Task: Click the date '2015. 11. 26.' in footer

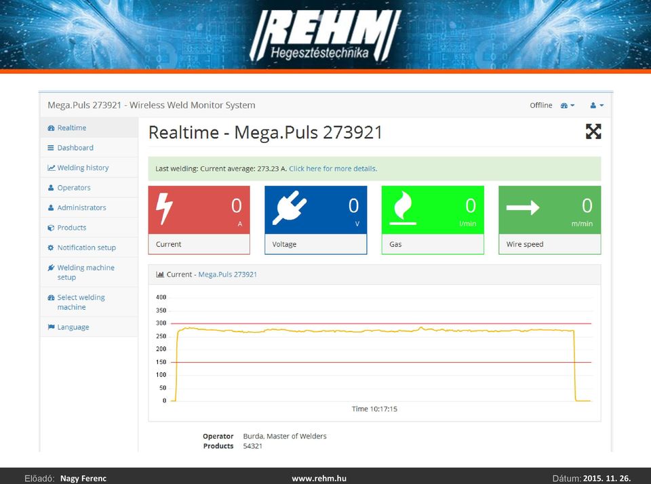Action: click(606, 478)
